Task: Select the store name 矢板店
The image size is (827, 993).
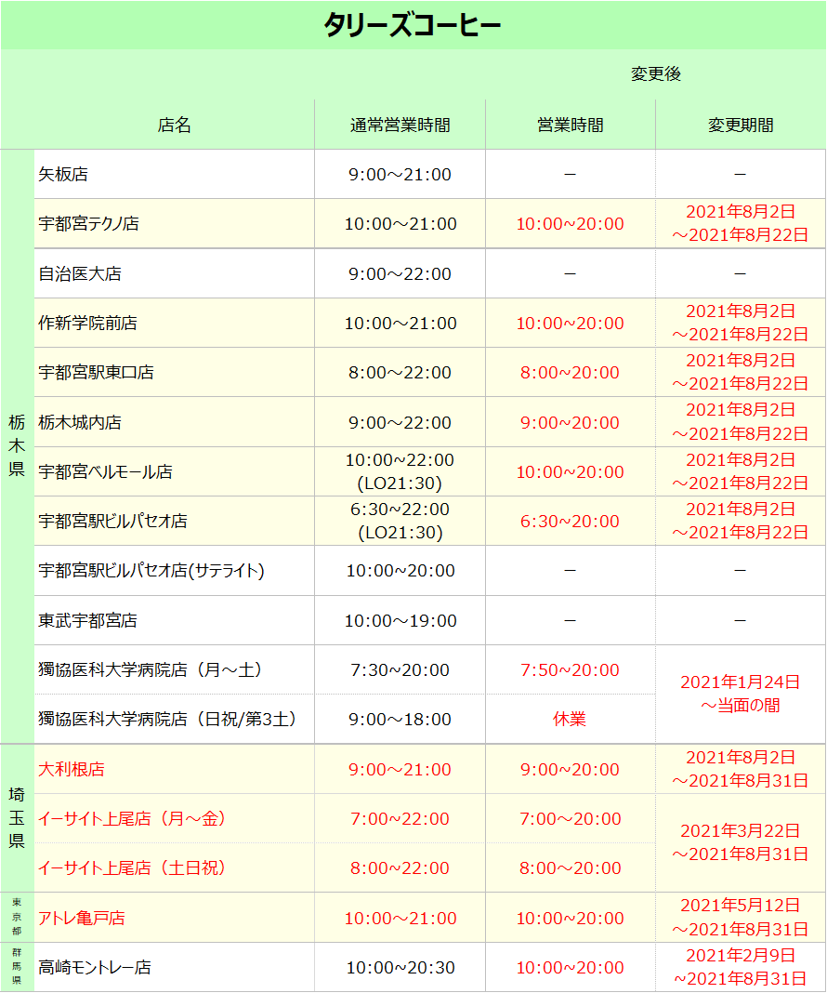Action: pyautogui.click(x=63, y=174)
